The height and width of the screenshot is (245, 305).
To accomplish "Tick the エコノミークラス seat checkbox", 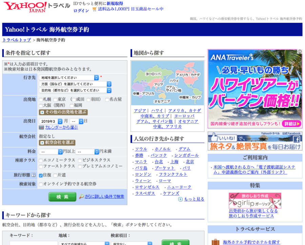I will pyautogui.click(x=41, y=160).
